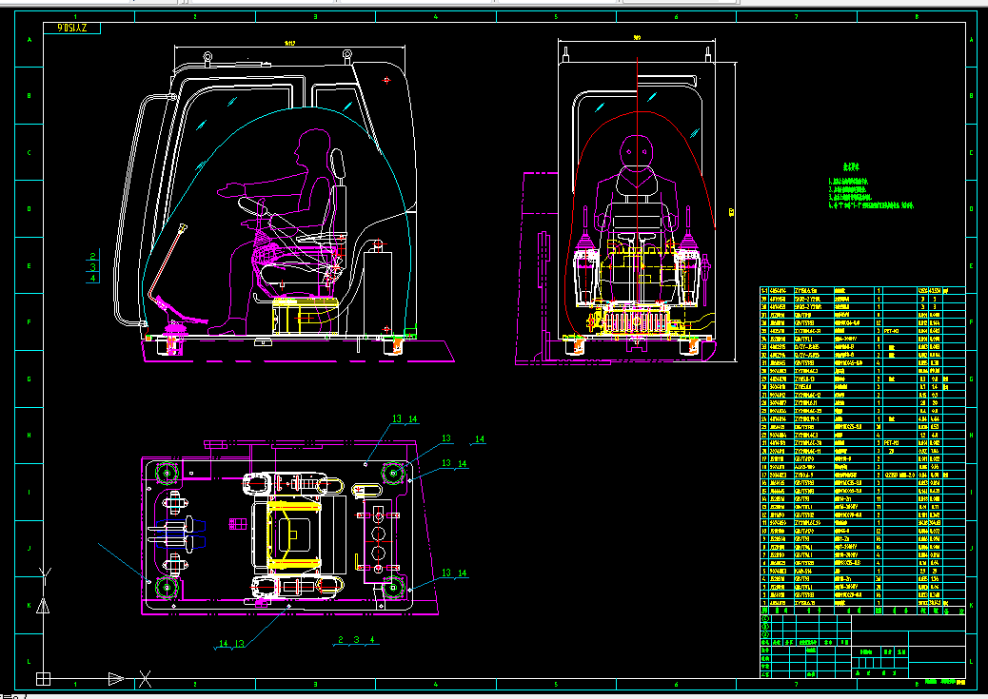Select stacked callout 3 beside the side view
This screenshot has width=988, height=699.
[x=92, y=267]
